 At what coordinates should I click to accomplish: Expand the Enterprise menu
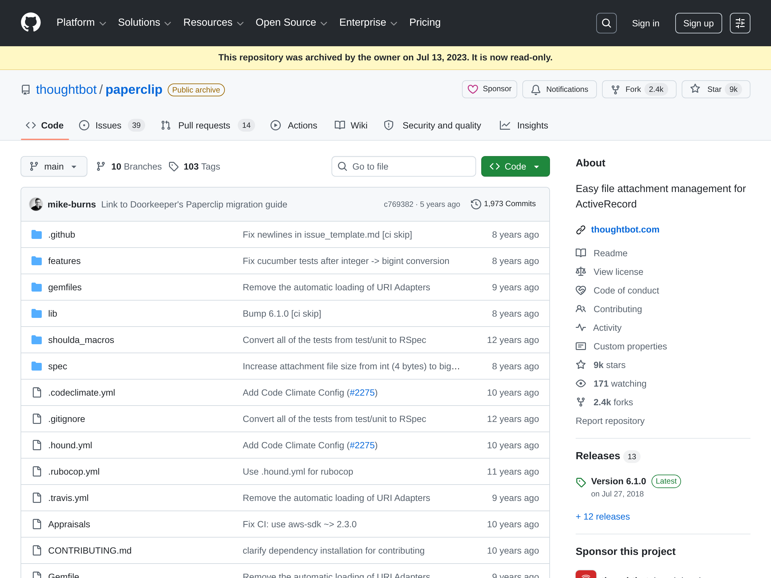tap(368, 23)
